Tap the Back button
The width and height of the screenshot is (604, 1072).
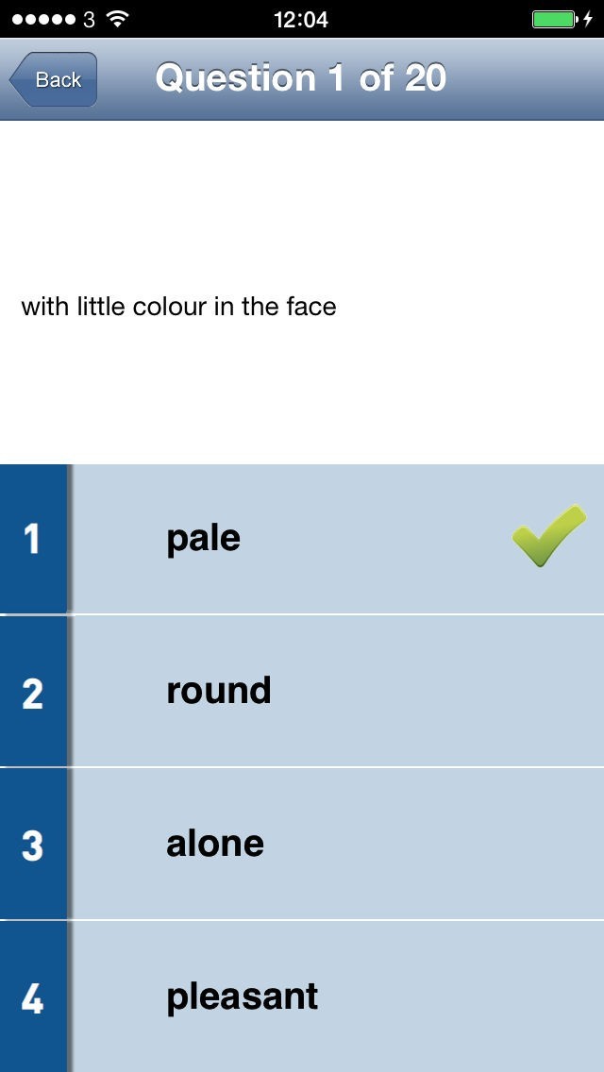tap(55, 80)
